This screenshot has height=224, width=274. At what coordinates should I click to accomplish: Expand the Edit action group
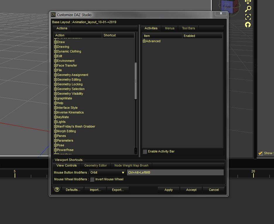coord(55,56)
